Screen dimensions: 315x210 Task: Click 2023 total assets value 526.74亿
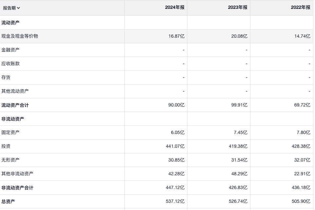(238, 201)
